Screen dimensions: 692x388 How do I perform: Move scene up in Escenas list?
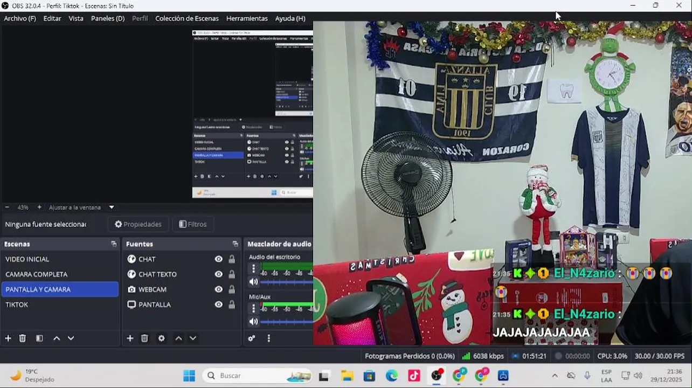57,338
